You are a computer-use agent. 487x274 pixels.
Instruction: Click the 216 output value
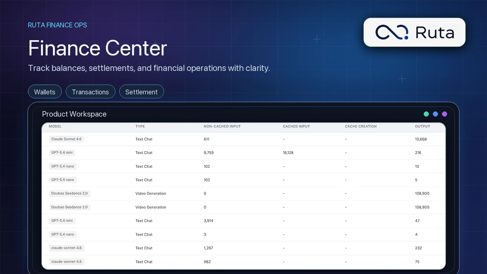pyautogui.click(x=418, y=153)
